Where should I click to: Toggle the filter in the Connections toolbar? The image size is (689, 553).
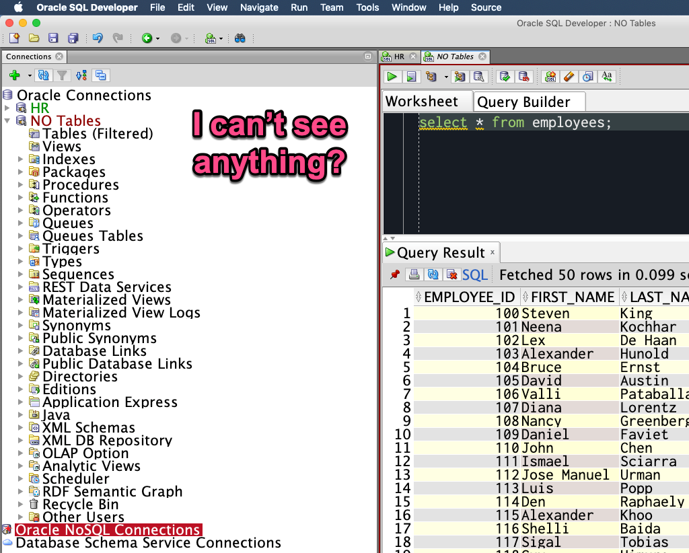[61, 75]
